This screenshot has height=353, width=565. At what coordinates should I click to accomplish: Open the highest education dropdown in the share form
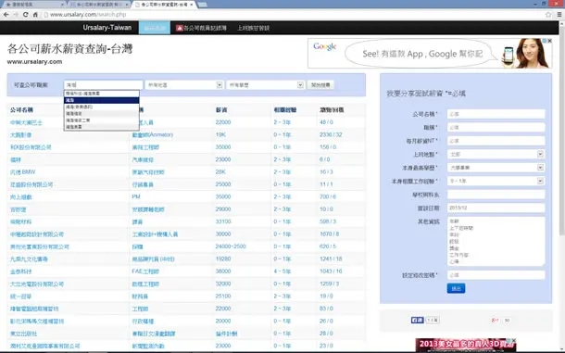pos(496,168)
